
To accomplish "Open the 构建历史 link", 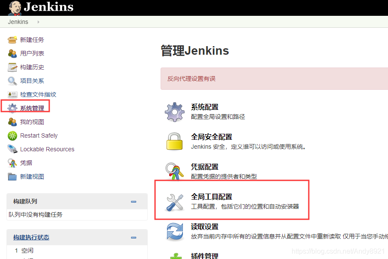I will tap(32, 67).
